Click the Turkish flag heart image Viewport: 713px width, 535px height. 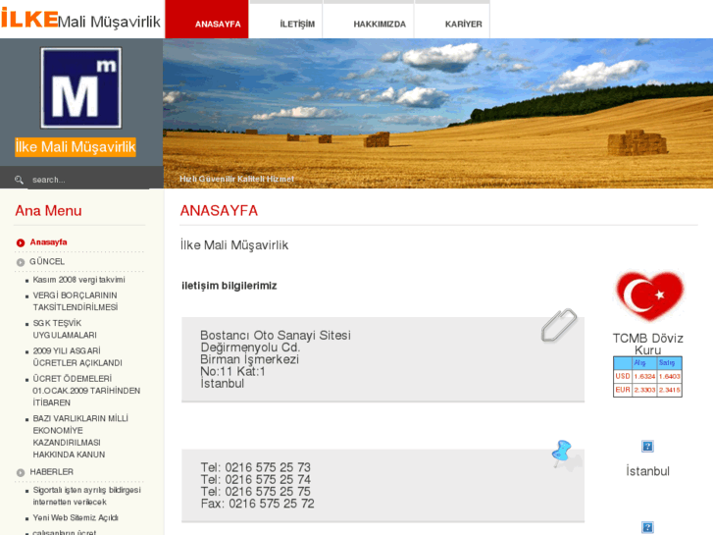650,295
